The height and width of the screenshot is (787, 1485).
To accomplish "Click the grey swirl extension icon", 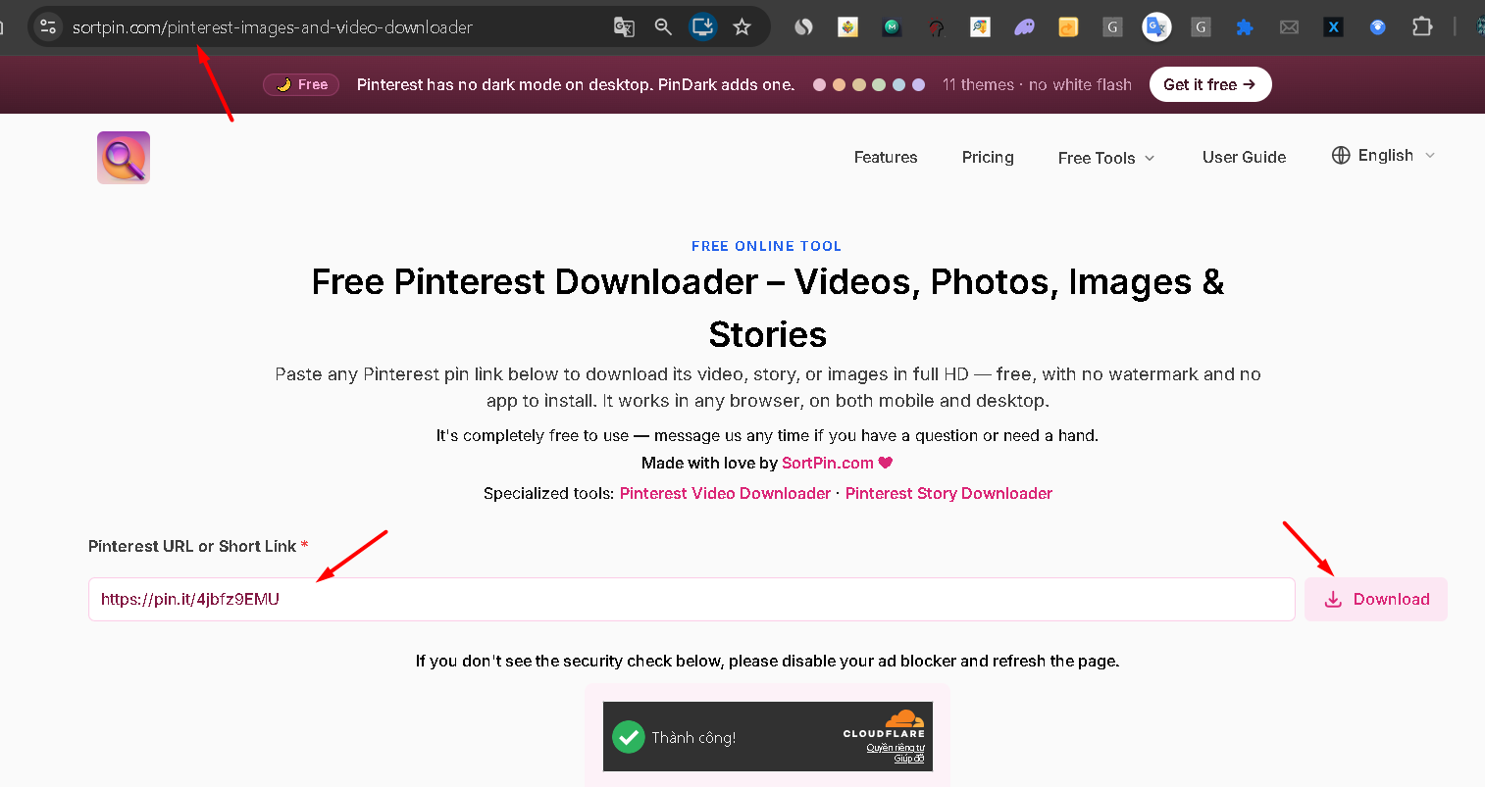I will pos(803,27).
